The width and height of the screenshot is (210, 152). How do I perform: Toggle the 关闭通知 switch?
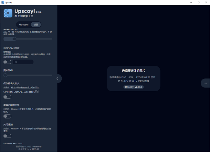[7, 136]
